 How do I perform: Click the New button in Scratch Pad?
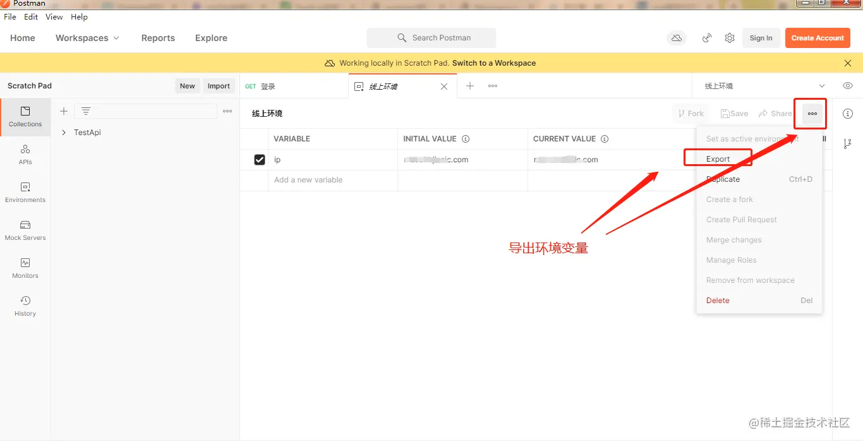[187, 86]
